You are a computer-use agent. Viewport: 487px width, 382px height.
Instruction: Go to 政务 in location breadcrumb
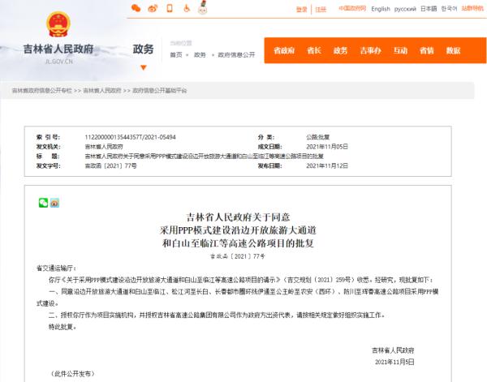point(200,55)
